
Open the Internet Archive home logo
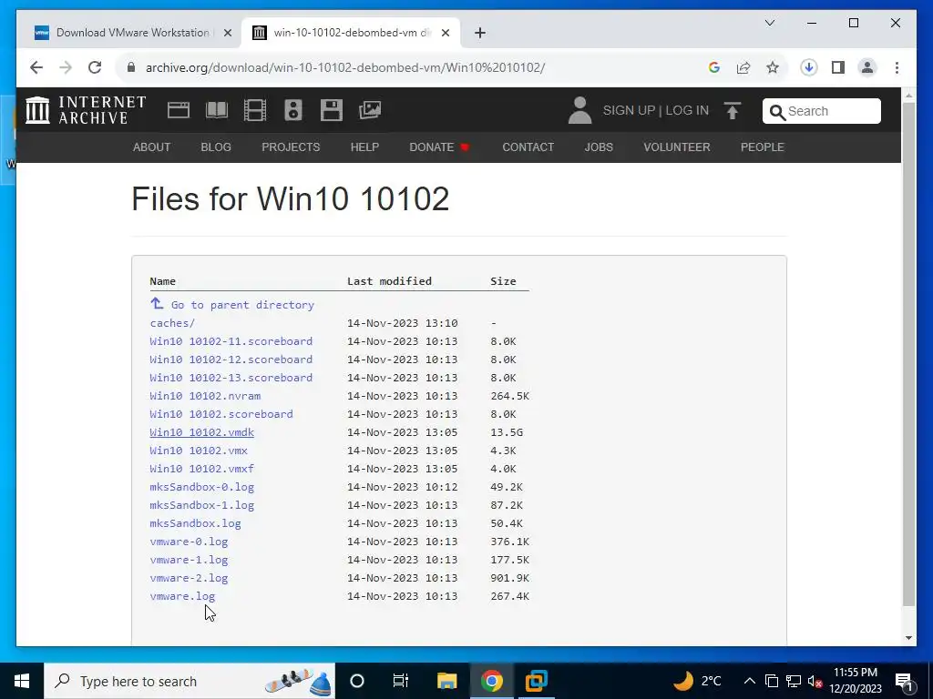86,110
